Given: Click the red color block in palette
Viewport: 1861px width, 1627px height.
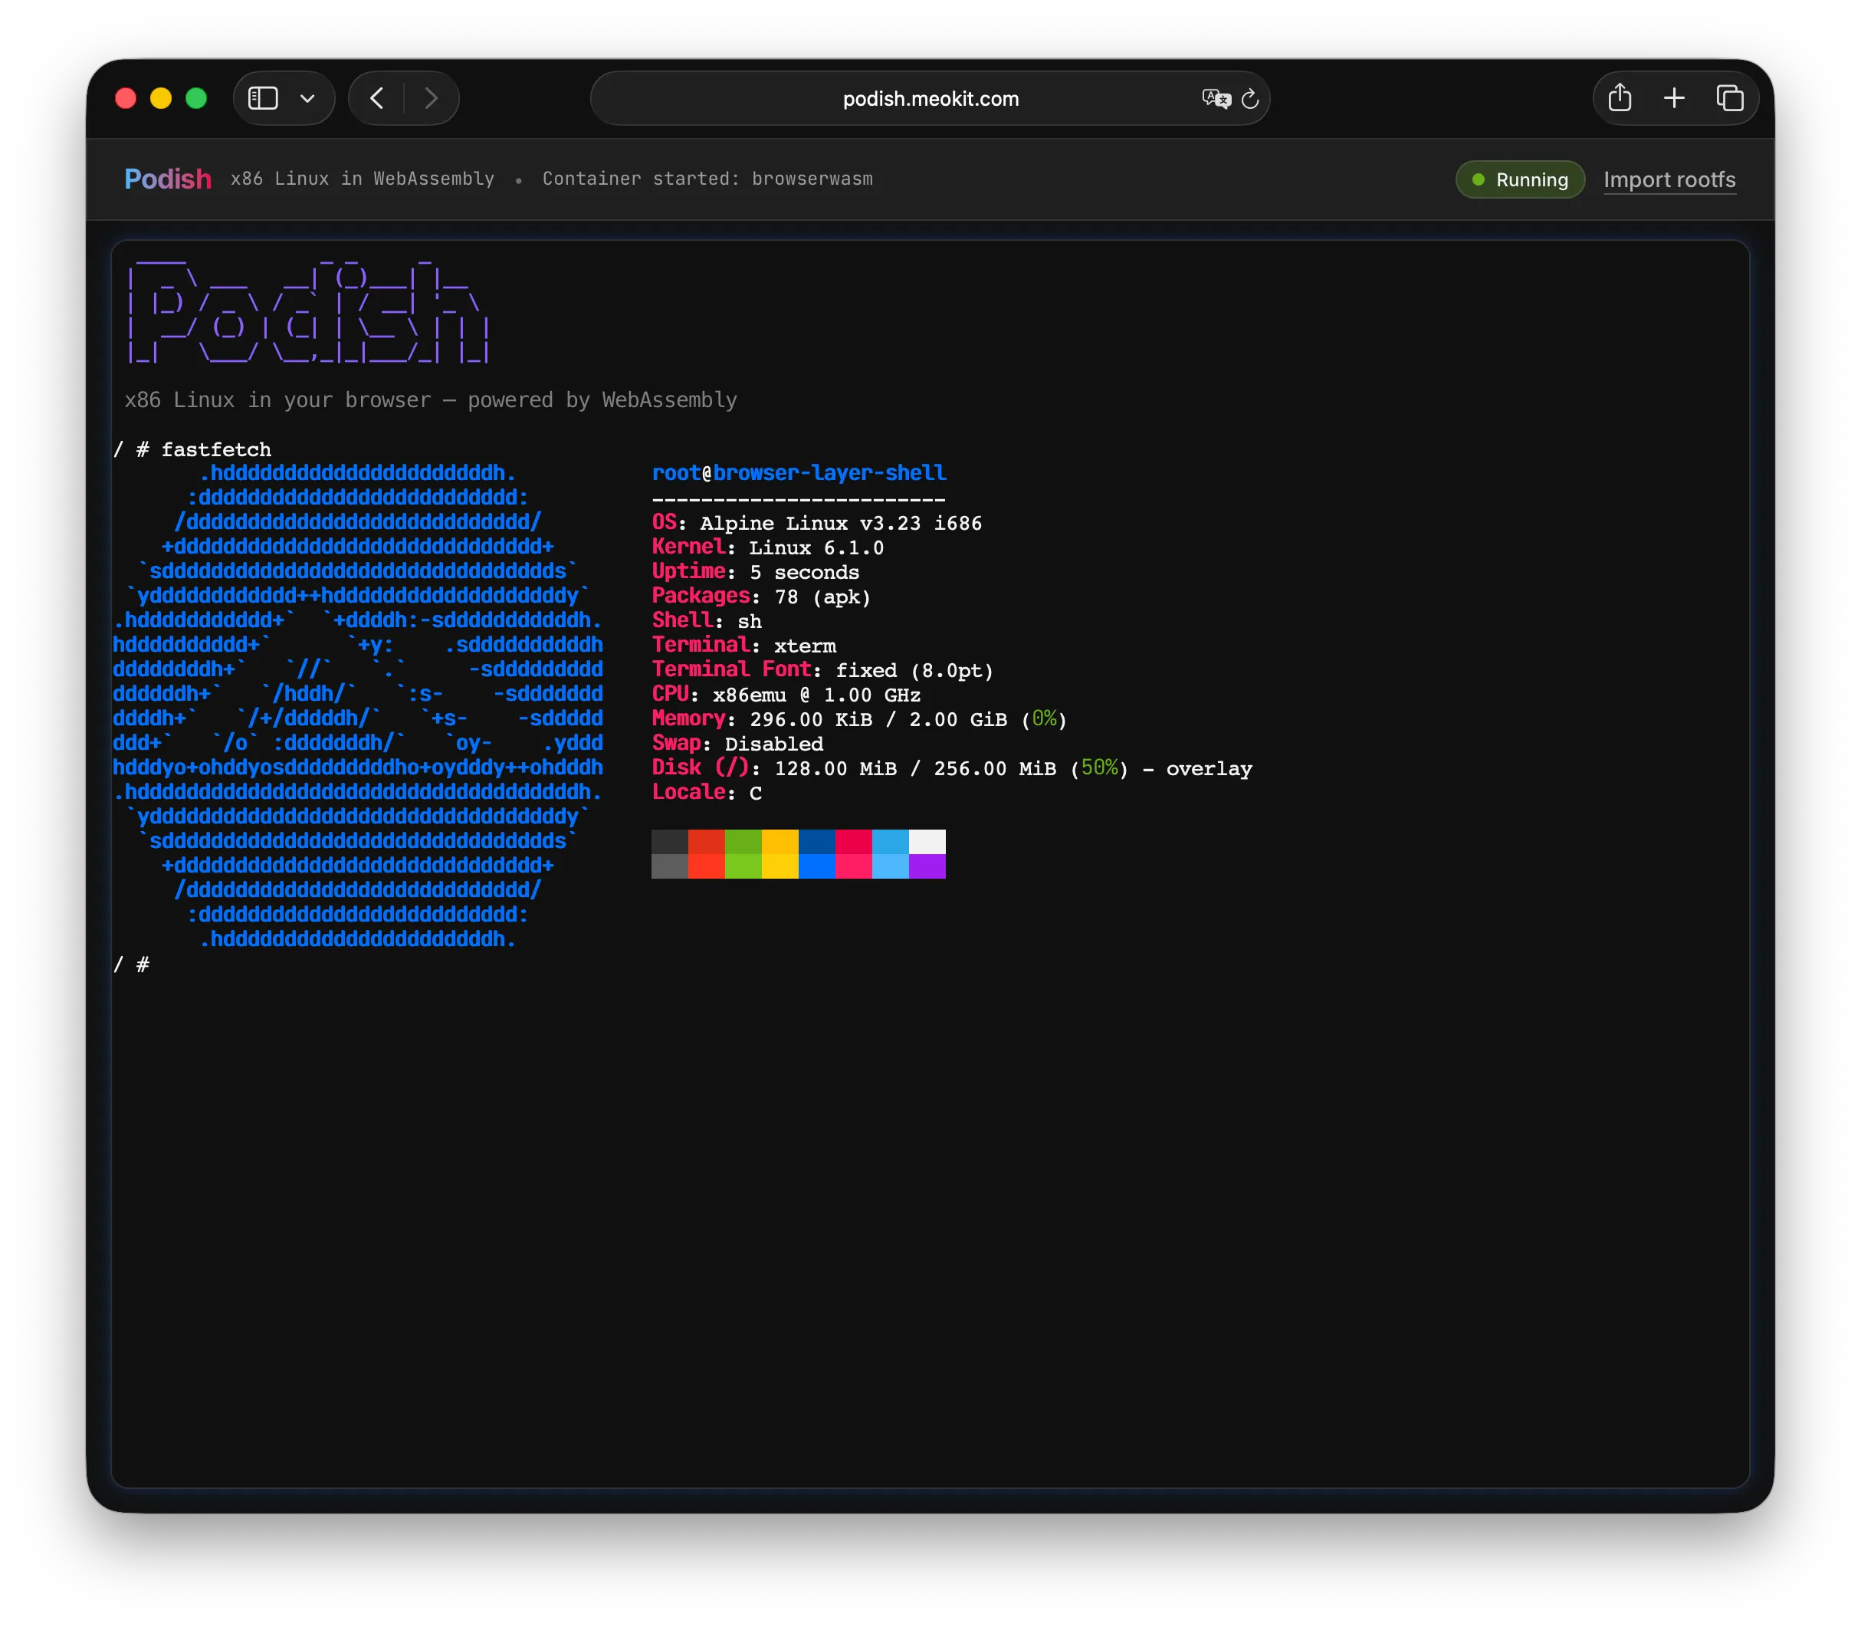Looking at the screenshot, I should point(706,842).
